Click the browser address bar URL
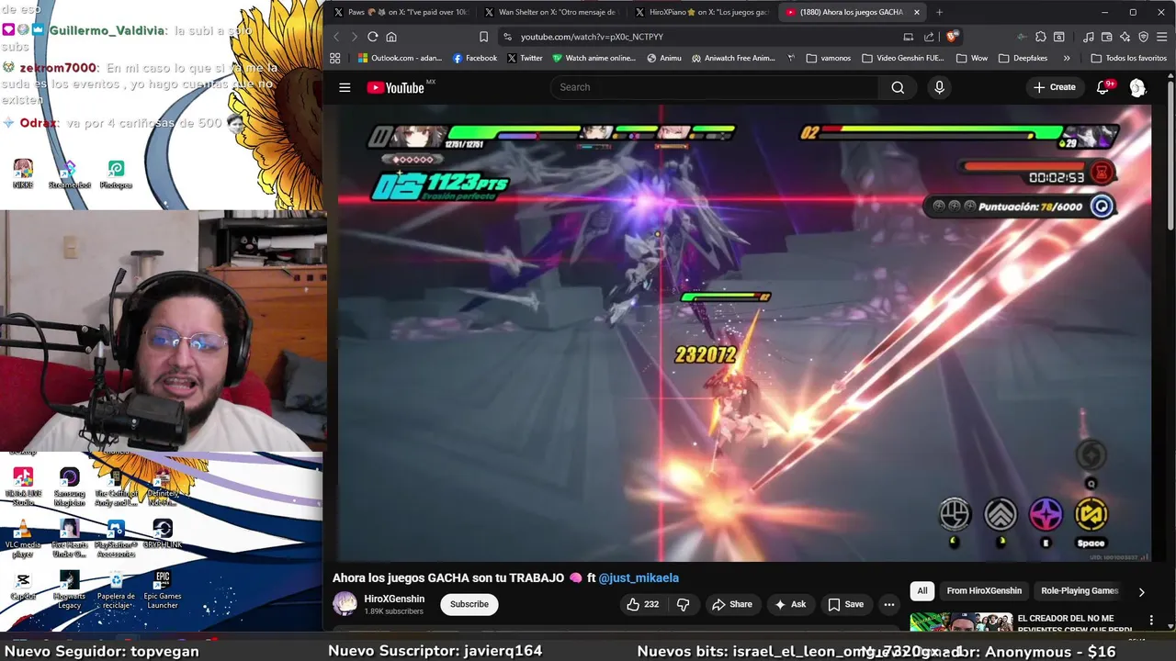1176x661 pixels. click(x=592, y=37)
